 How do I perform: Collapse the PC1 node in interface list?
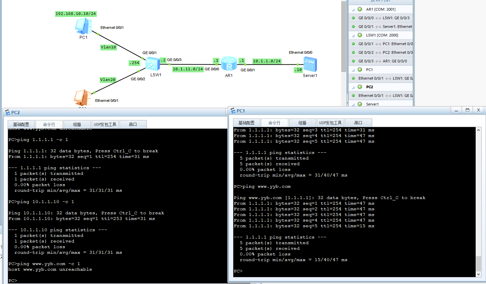click(353, 70)
